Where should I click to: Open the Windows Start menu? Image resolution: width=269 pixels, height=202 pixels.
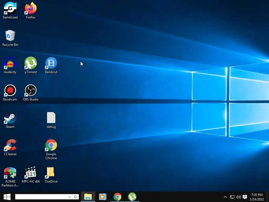pos(7,197)
